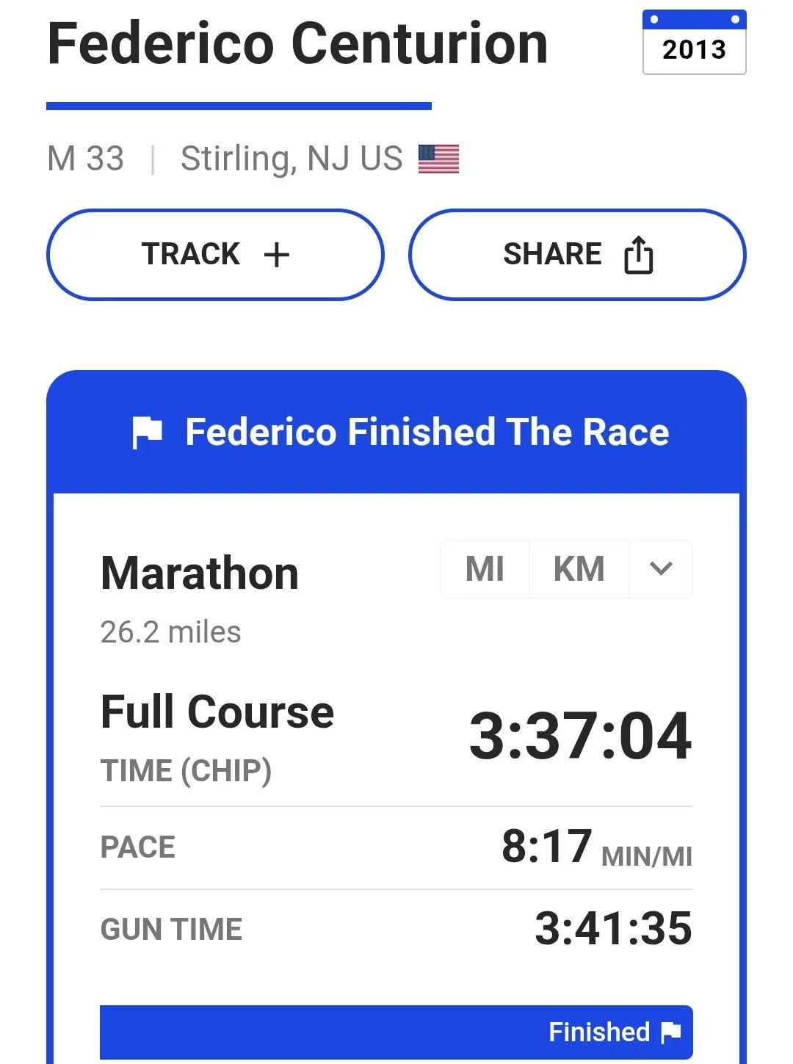
Task: Click the blue Finished progress bar
Action: (x=396, y=1032)
